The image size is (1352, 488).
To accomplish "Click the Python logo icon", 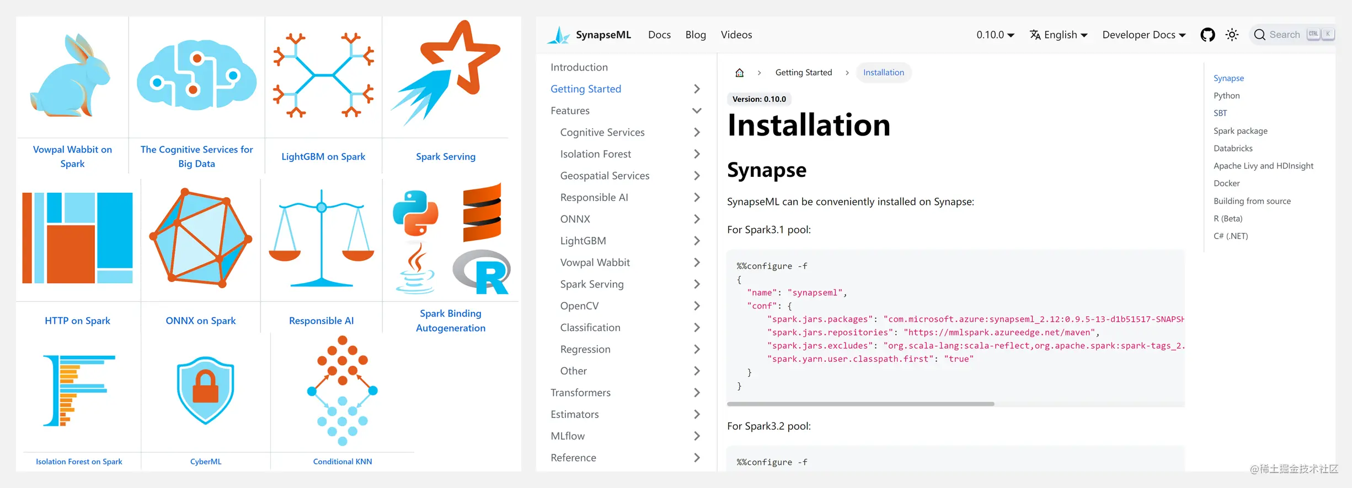I will [415, 213].
